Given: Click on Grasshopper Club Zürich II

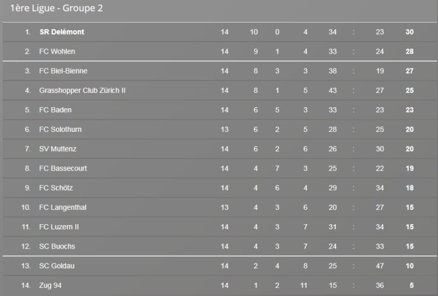Looking at the screenshot, I should (x=82, y=91).
